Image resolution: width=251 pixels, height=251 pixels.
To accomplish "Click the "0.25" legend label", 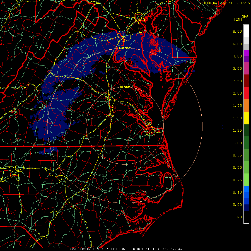I will point(237,180).
